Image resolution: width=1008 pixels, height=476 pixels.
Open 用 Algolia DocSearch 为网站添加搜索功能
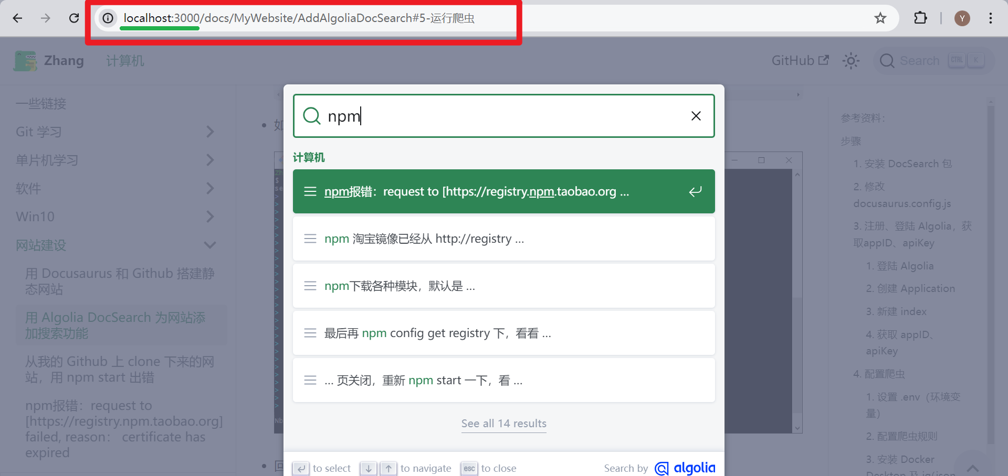coord(120,325)
